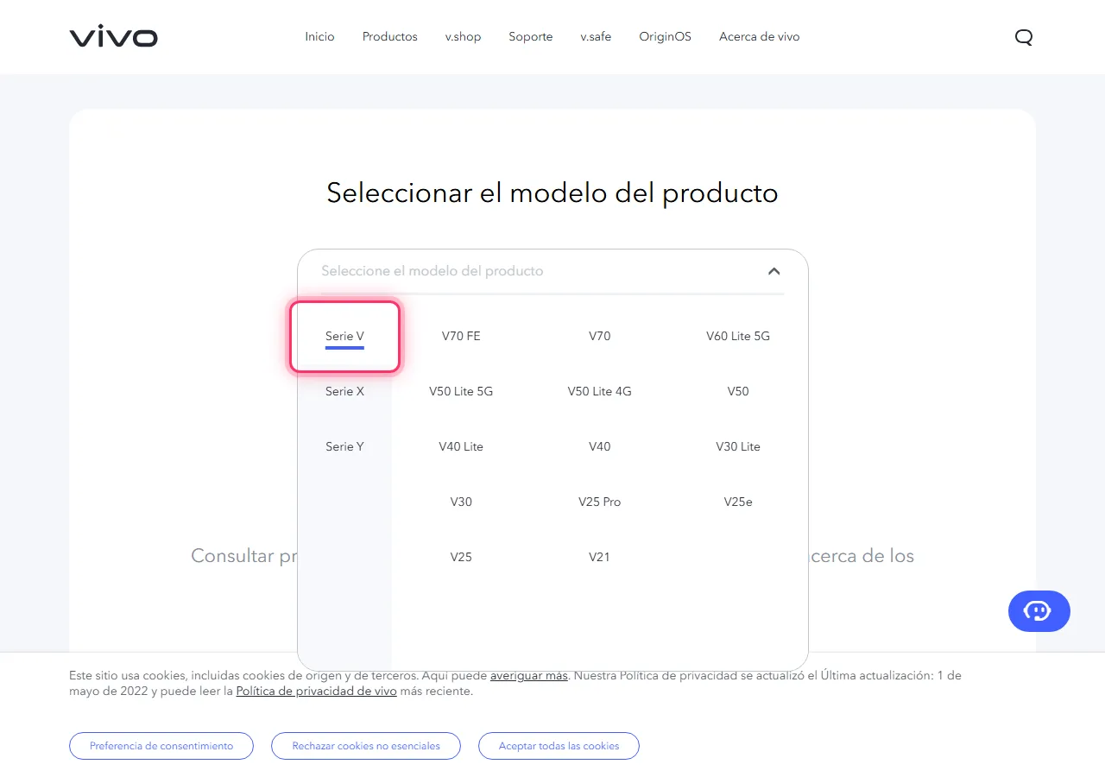Choose the V25 Pro model
The width and height of the screenshot is (1105, 777).
tap(600, 502)
